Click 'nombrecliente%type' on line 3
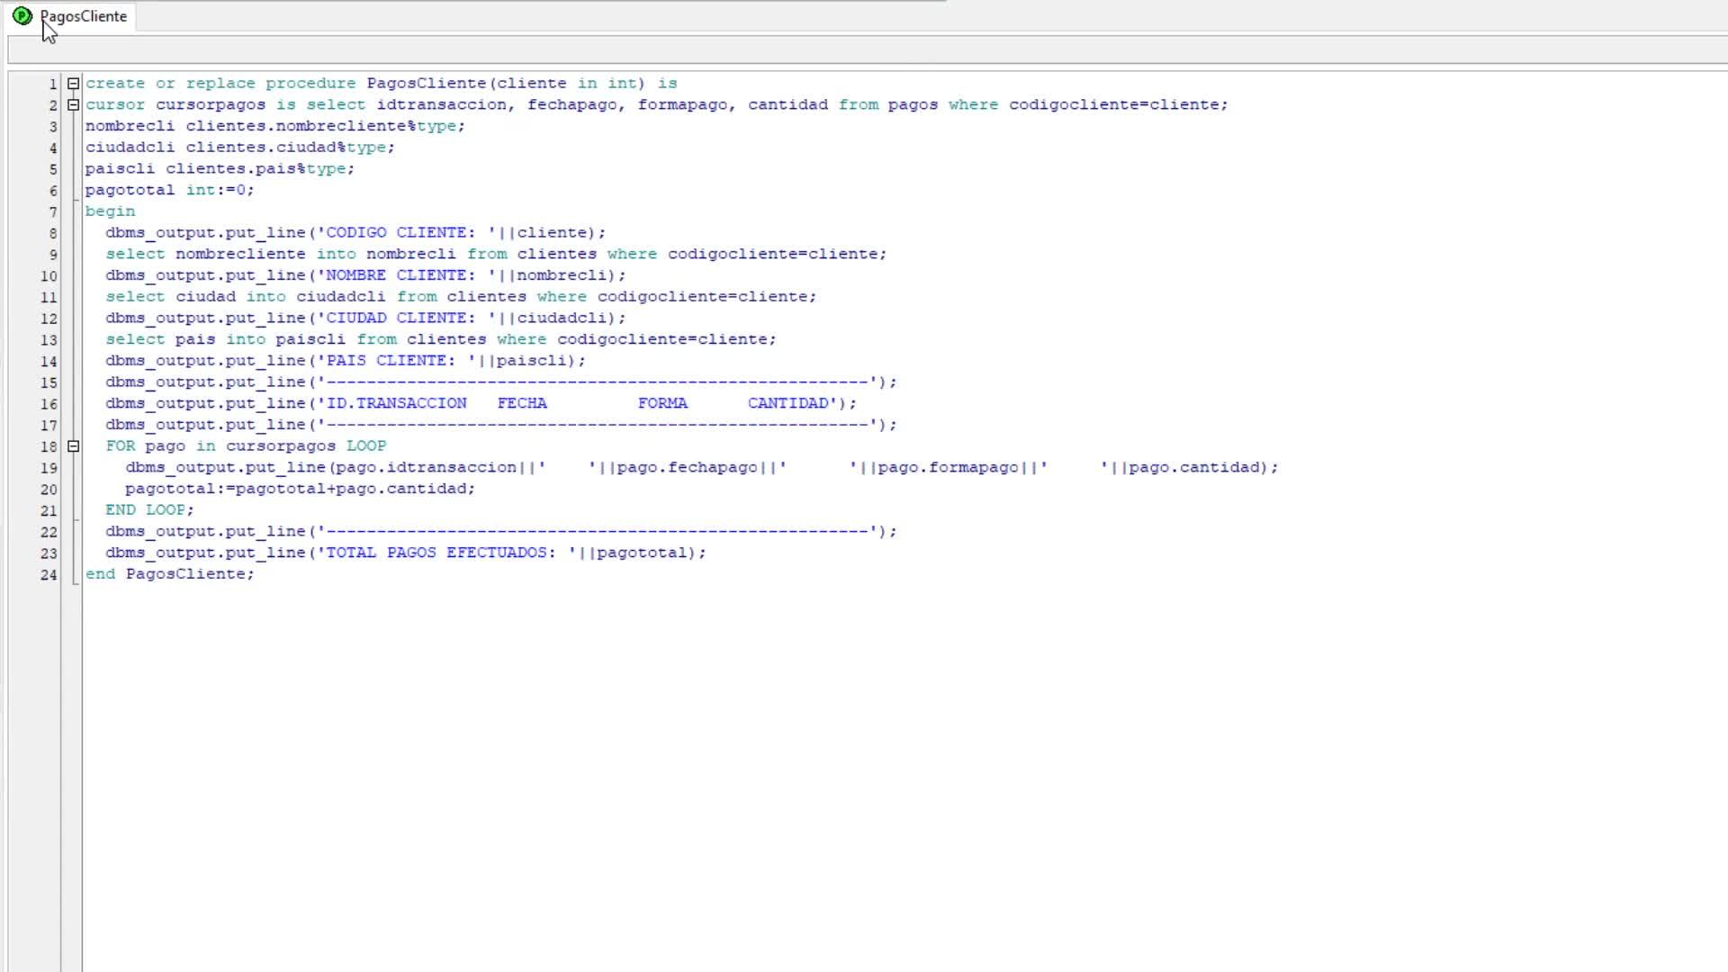Screen dimensions: 1728x972 pos(365,126)
